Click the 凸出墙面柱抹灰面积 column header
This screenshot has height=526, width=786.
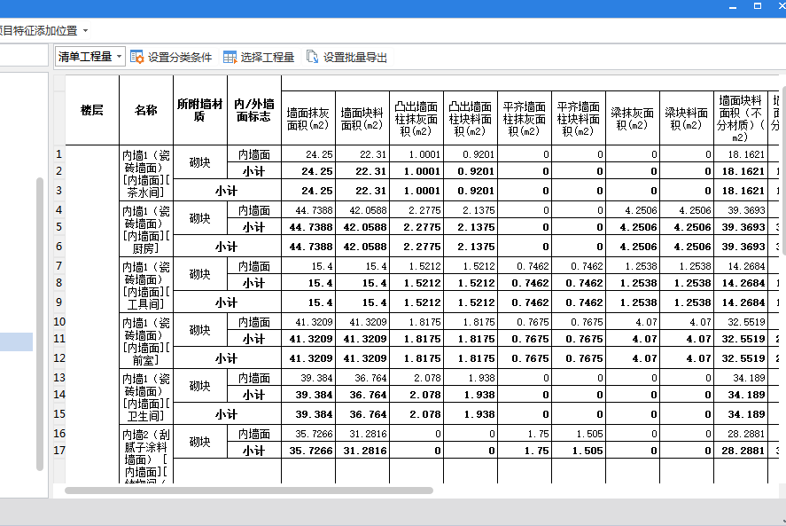tap(416, 119)
